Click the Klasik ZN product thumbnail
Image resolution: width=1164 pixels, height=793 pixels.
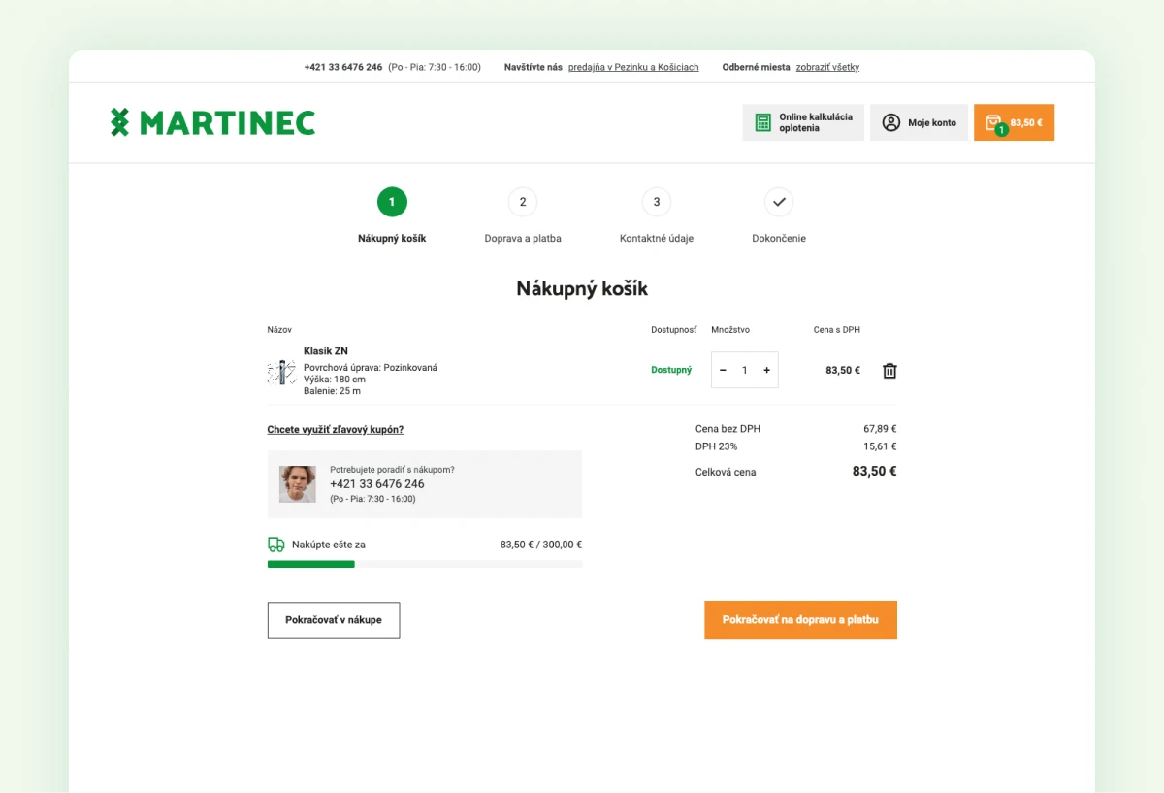pyautogui.click(x=281, y=372)
